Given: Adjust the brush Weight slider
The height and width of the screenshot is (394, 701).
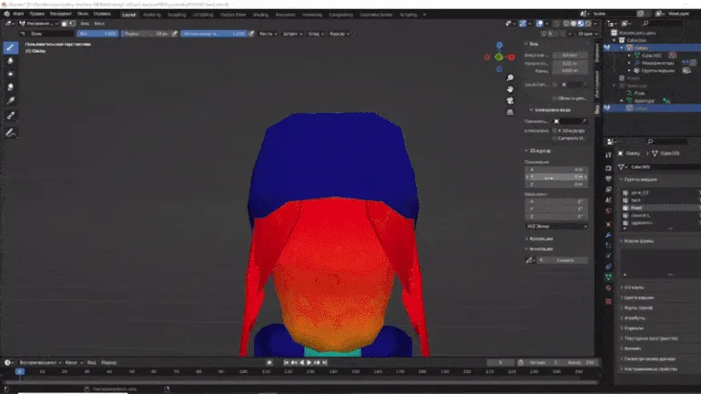Looking at the screenshot, I should tap(99, 34).
